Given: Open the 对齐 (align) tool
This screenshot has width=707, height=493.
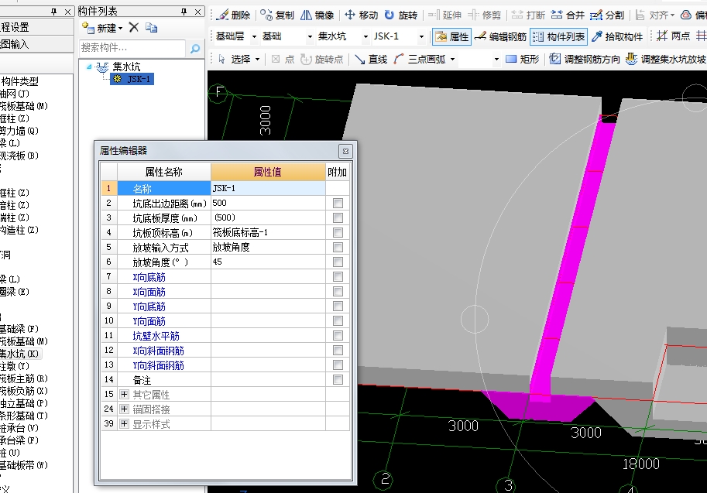Looking at the screenshot, I should point(654,15).
